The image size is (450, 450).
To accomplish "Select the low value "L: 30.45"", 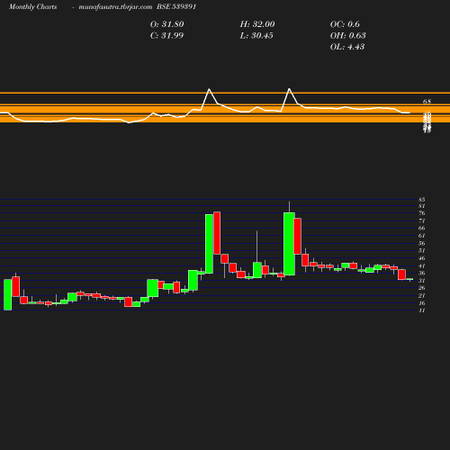I will [x=256, y=36].
